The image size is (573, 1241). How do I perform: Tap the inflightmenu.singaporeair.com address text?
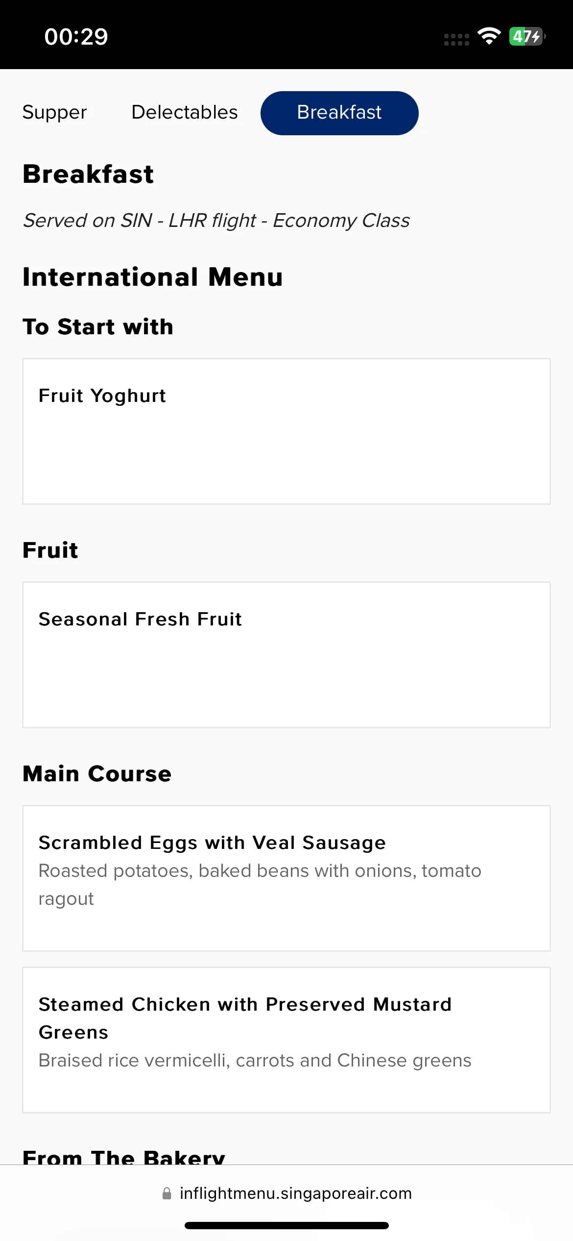(x=296, y=1193)
